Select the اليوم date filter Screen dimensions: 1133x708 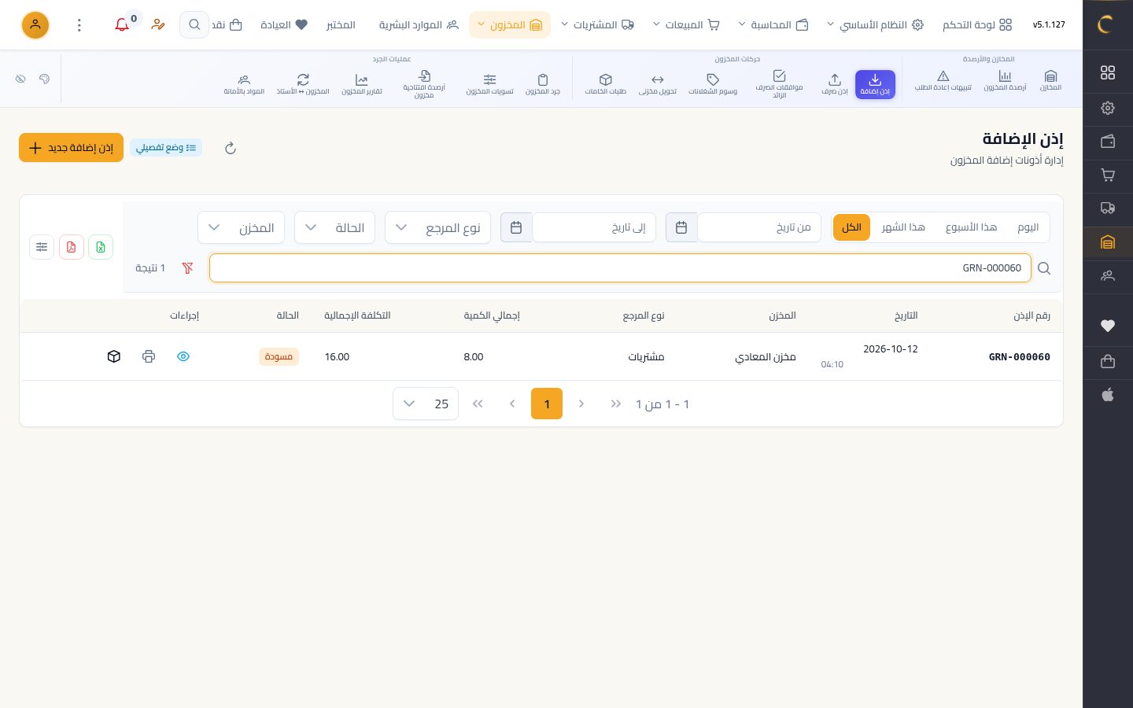(x=1028, y=227)
